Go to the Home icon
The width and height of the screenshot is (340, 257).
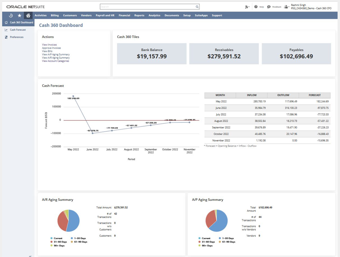pos(28,15)
